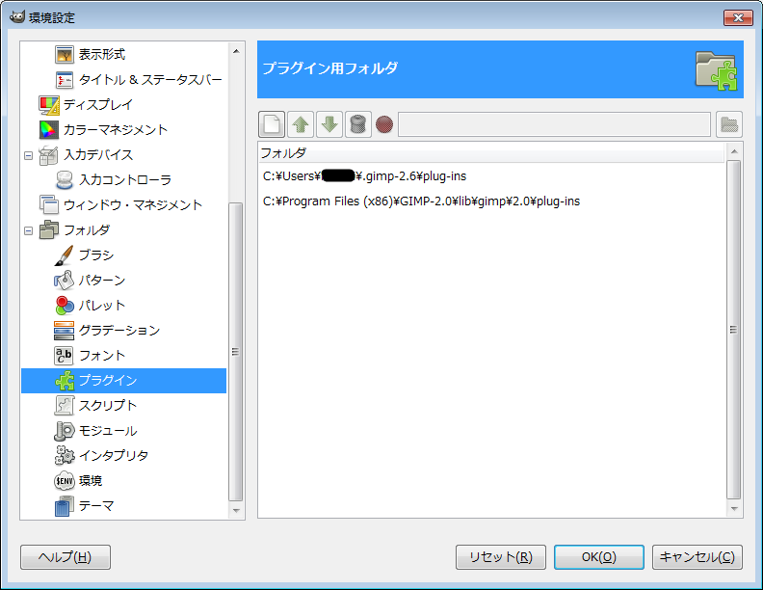Select the .gimp-2.6 plug-ins folder row
The image size is (763, 590).
[x=491, y=176]
